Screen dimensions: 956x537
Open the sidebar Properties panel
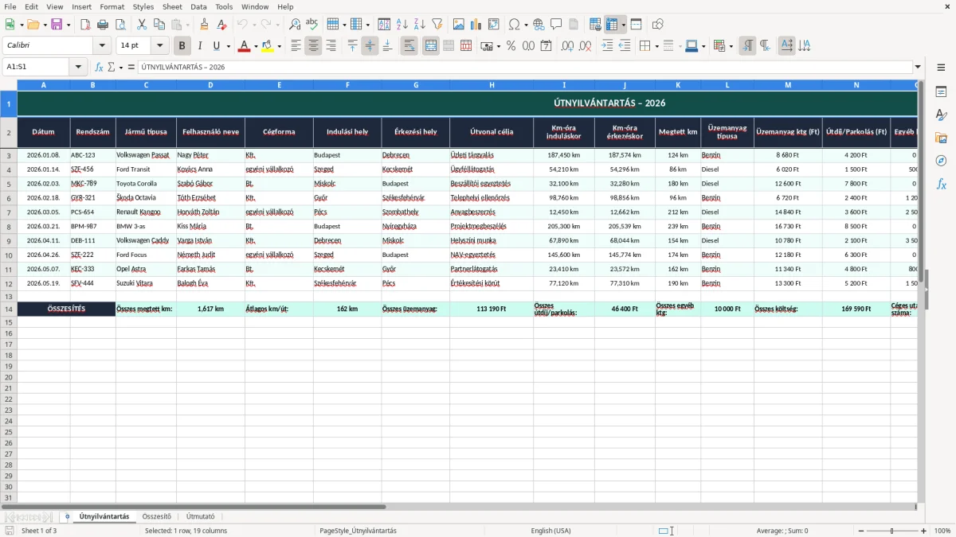pos(941,92)
